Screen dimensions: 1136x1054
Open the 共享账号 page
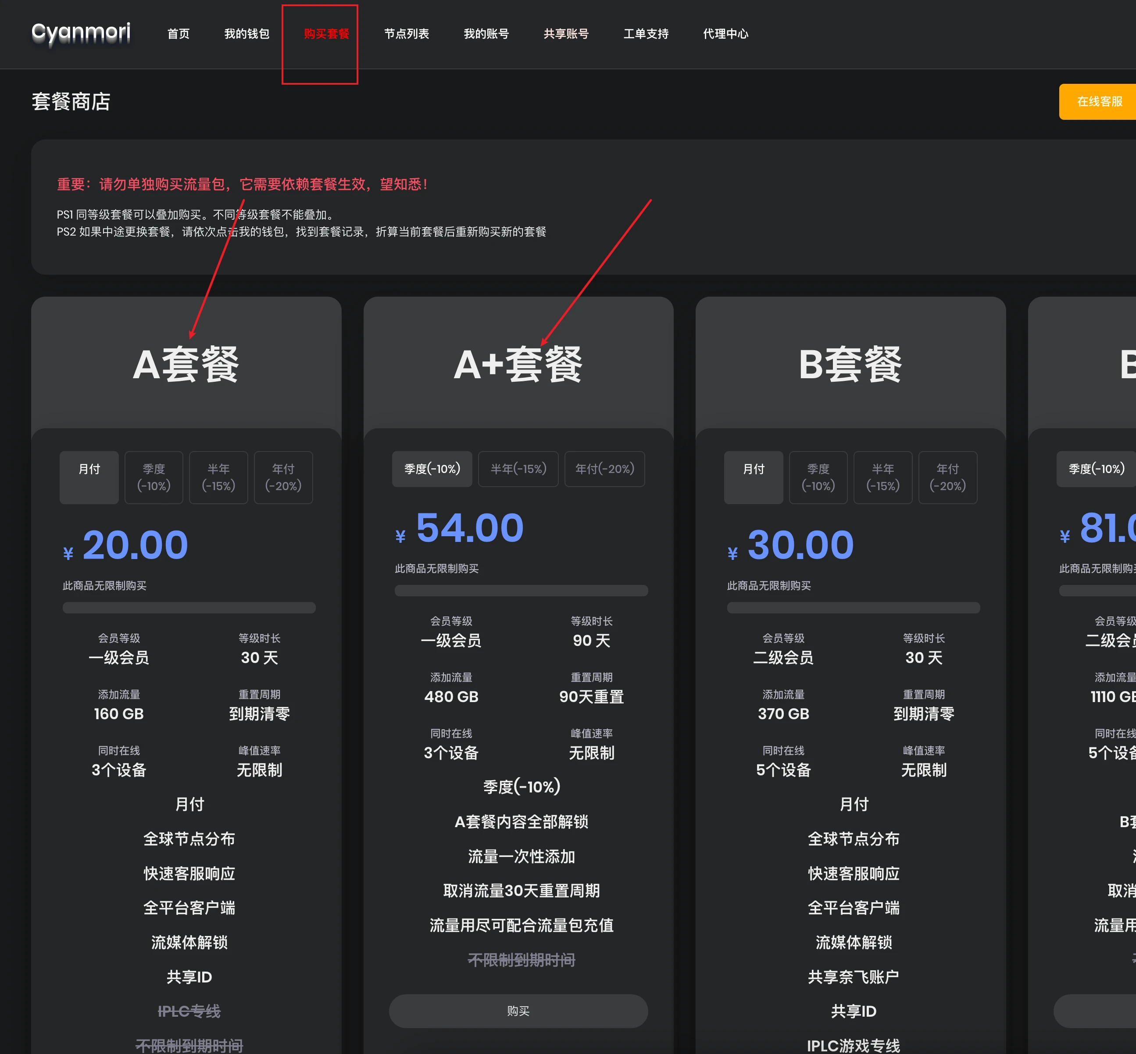pyautogui.click(x=566, y=34)
